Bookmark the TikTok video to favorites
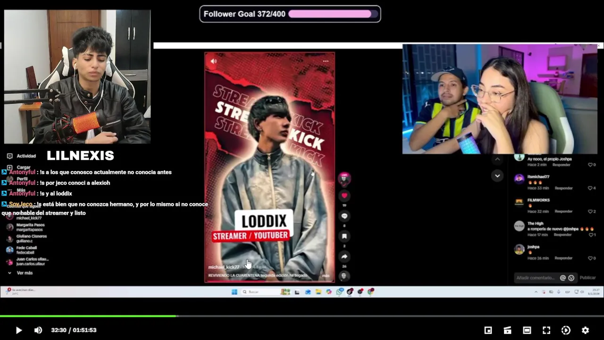604x340 pixels. 344,236
